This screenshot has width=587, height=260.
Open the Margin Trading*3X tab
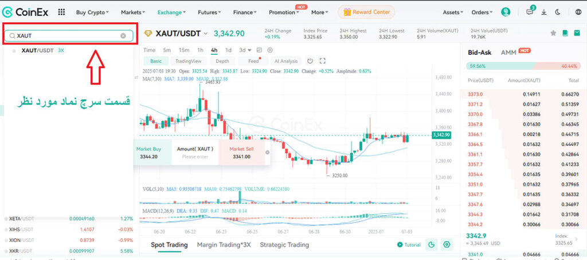click(x=224, y=245)
